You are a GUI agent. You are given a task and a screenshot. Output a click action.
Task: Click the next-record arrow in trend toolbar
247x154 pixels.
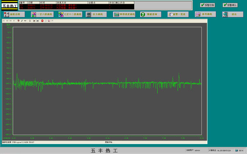(x=11, y=21)
